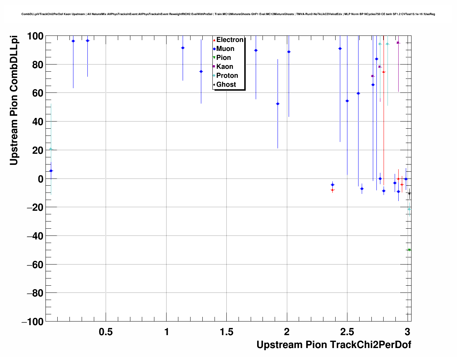Select the 'Ghost' legend label text
The height and width of the screenshot is (357, 457).
[226, 85]
